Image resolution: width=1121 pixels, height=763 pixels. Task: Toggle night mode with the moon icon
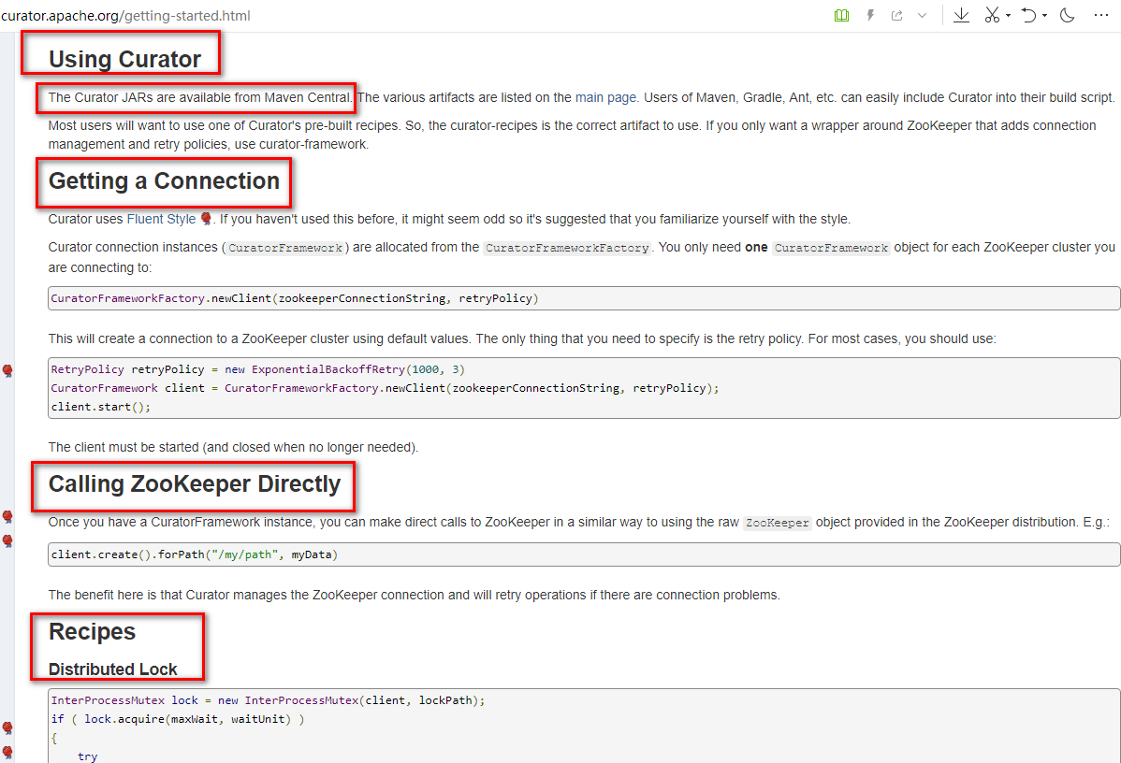1068,16
